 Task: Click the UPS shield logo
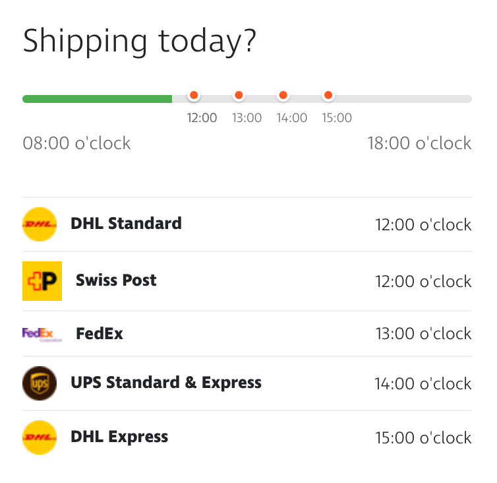40,383
